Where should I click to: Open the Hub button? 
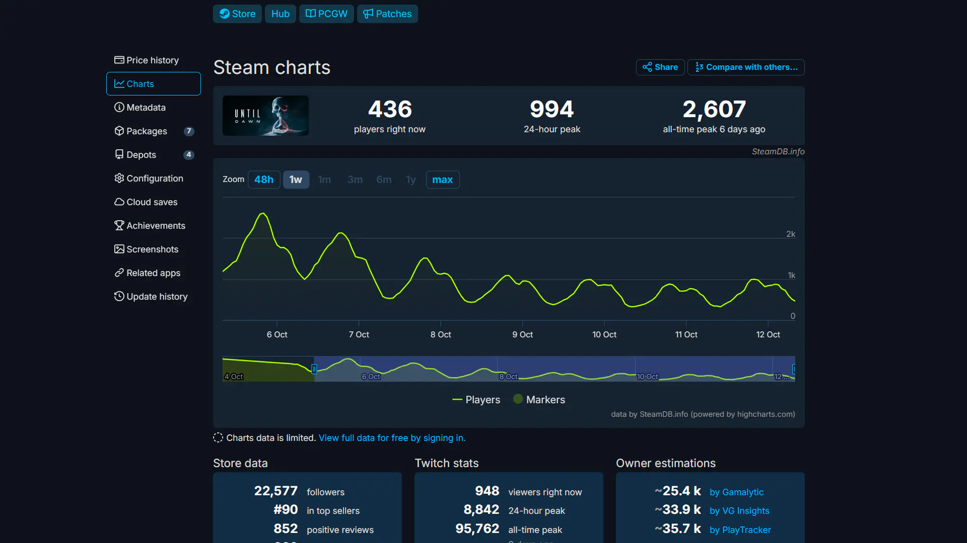point(281,14)
